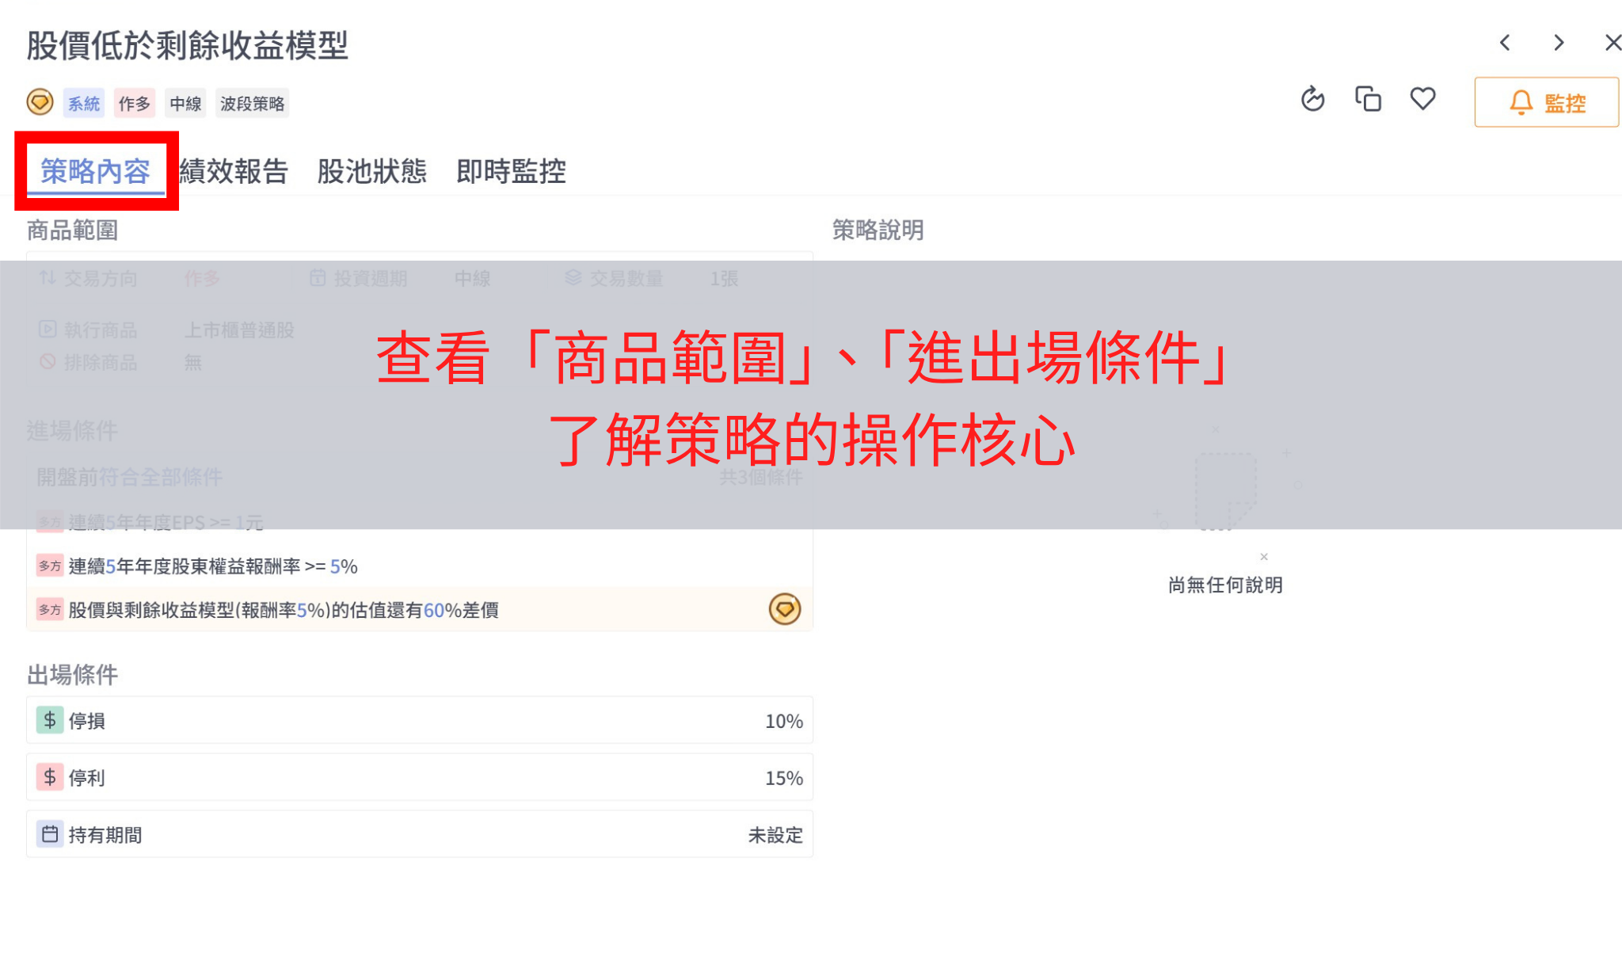Go to next strategy with right chevron

[x=1558, y=43]
